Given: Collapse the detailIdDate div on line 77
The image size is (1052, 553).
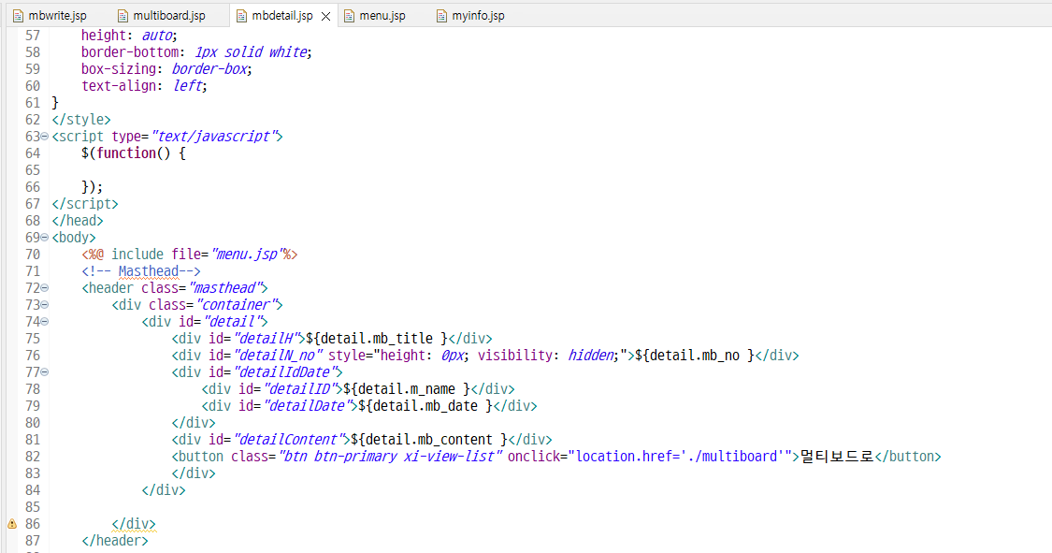Looking at the screenshot, I should coord(45,371).
